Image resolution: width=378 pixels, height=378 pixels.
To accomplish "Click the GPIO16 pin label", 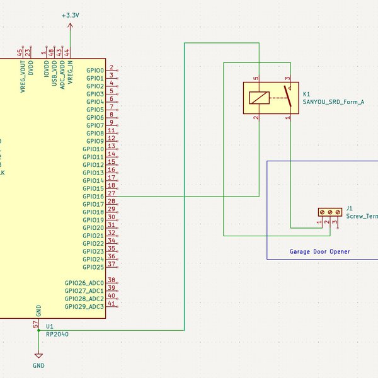I will [93, 197].
